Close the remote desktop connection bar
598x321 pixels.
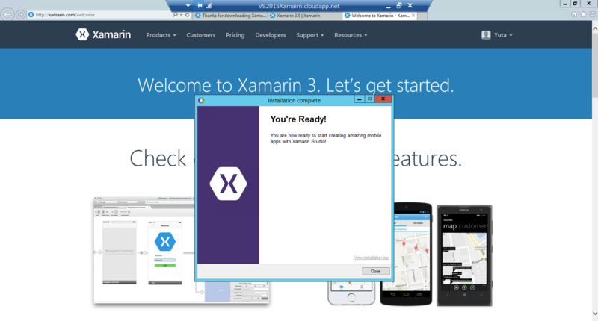(410, 5)
